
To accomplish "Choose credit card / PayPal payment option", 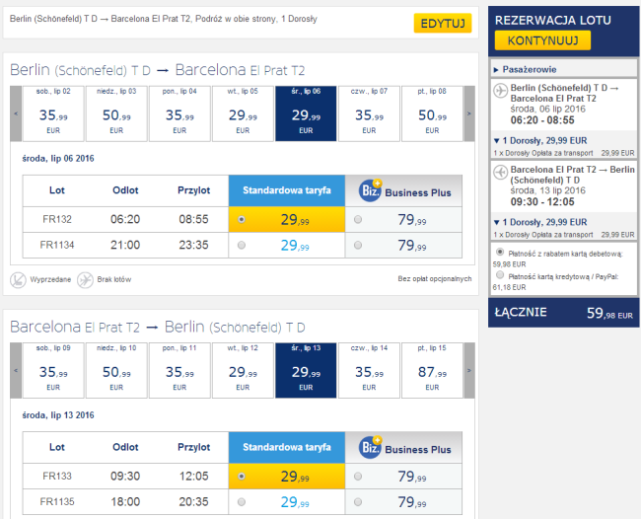I will [x=500, y=275].
